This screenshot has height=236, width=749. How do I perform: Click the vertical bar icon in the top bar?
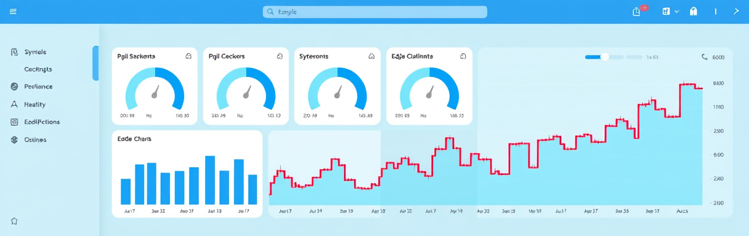coord(715,12)
